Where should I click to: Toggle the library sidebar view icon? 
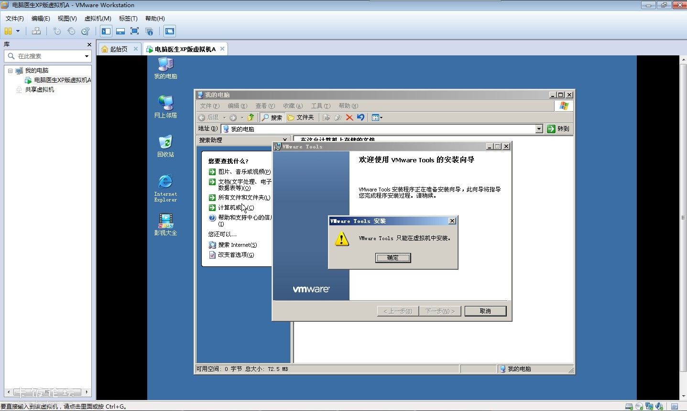(x=106, y=31)
